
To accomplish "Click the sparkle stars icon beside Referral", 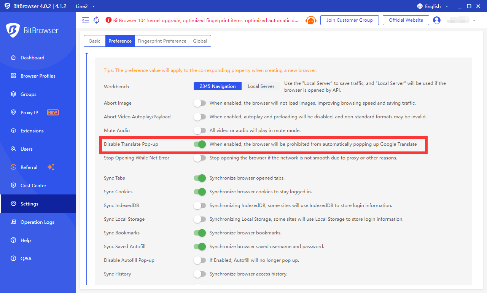I will (51, 167).
